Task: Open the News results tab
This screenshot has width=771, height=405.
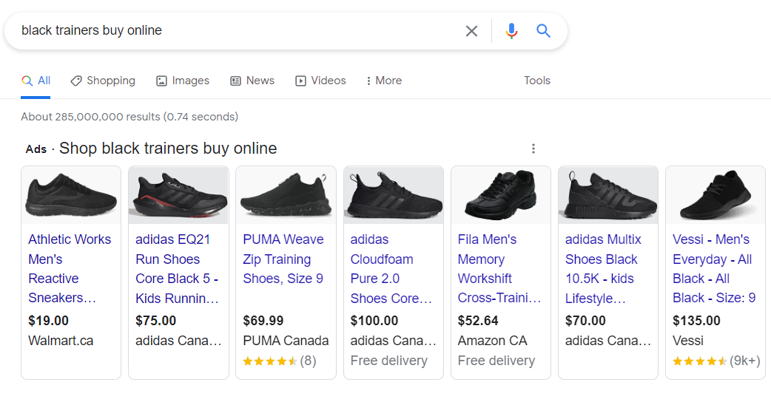Action: click(252, 81)
